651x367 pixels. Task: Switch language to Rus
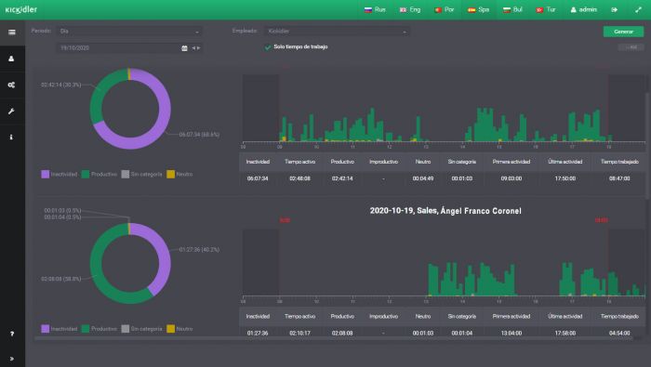coord(375,9)
